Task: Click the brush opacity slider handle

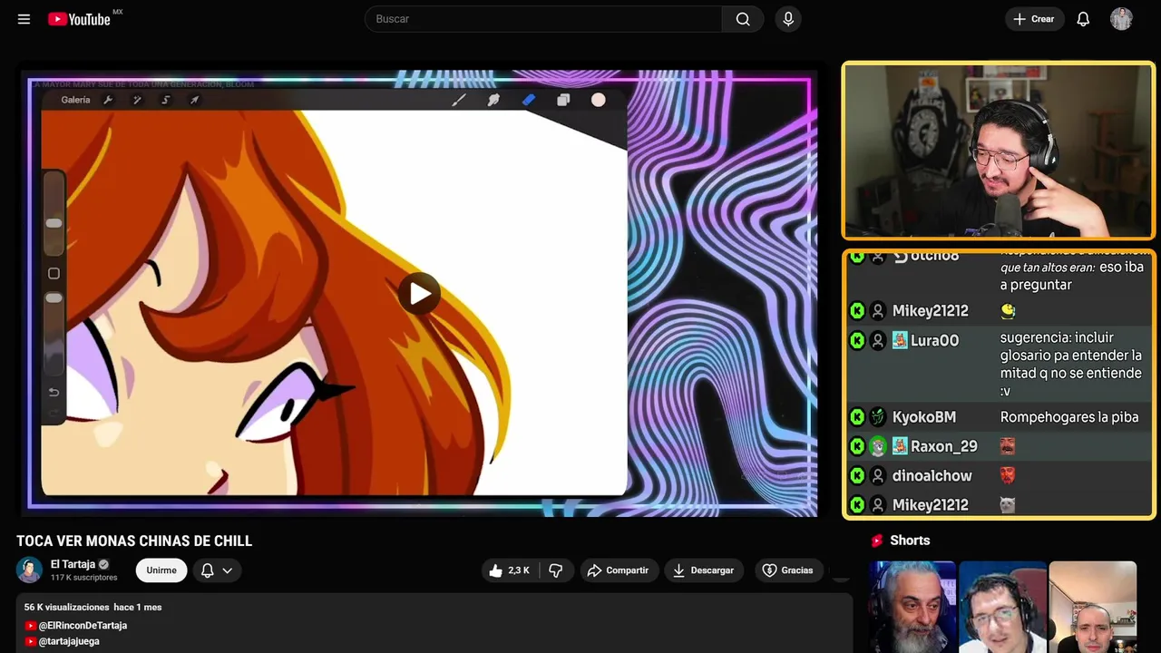Action: click(x=54, y=297)
